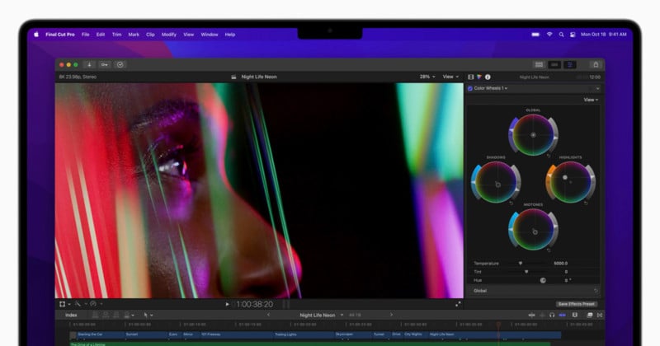Click the import media arrow button

point(89,64)
